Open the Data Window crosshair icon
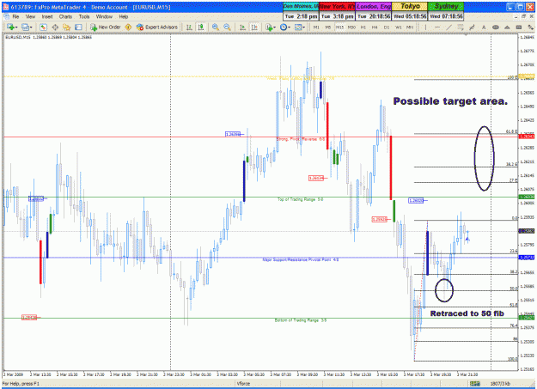Screen dimensions: 537x389 click(55, 27)
